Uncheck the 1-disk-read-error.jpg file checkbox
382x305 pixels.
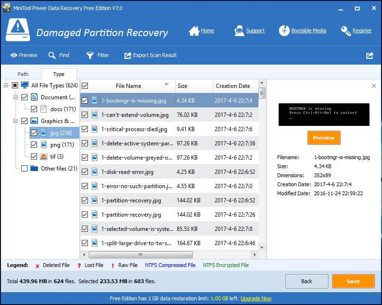tap(85, 172)
